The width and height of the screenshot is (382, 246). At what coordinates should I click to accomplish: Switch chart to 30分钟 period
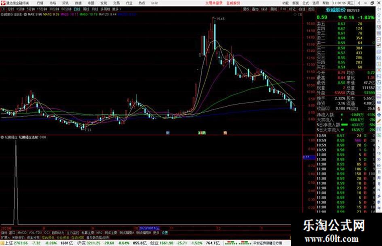pyautogui.click(x=54, y=9)
